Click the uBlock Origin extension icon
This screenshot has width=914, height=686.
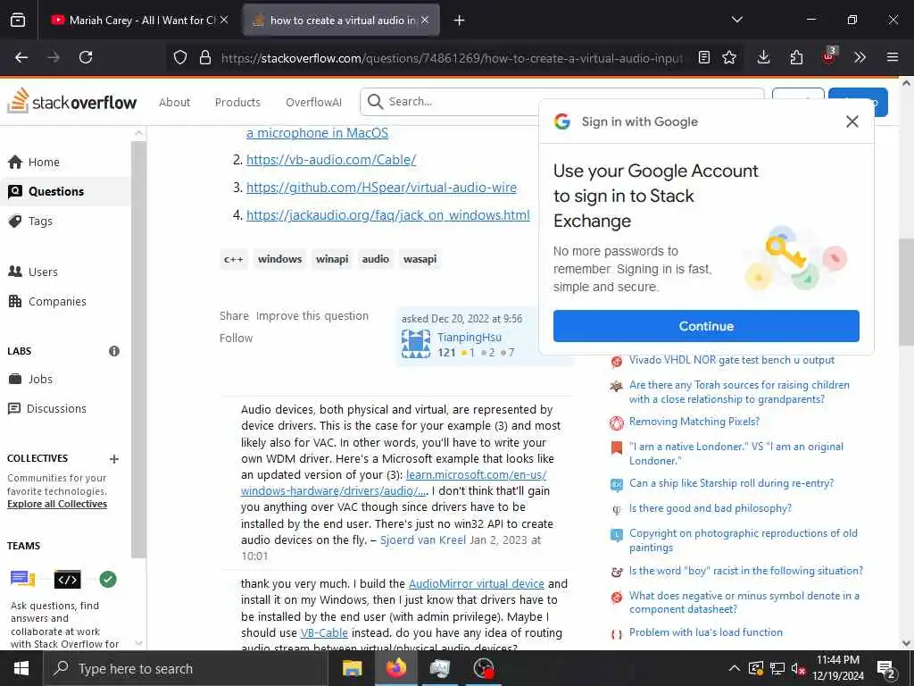[x=829, y=56]
